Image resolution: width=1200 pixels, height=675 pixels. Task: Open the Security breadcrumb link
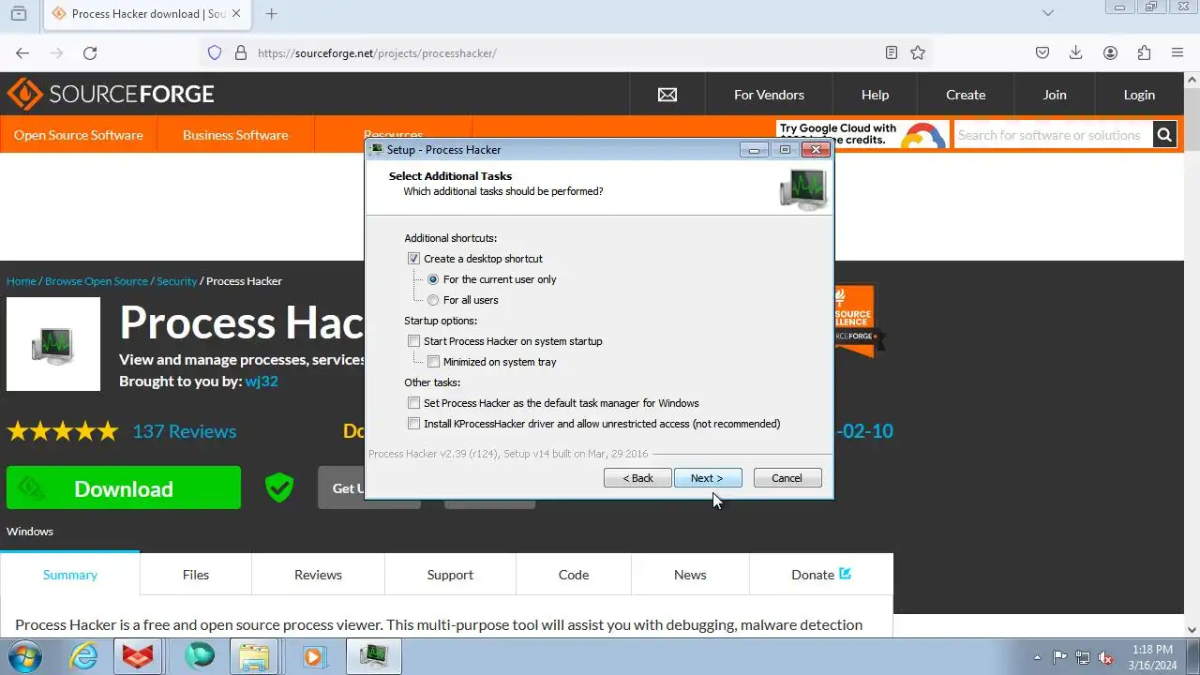click(176, 281)
